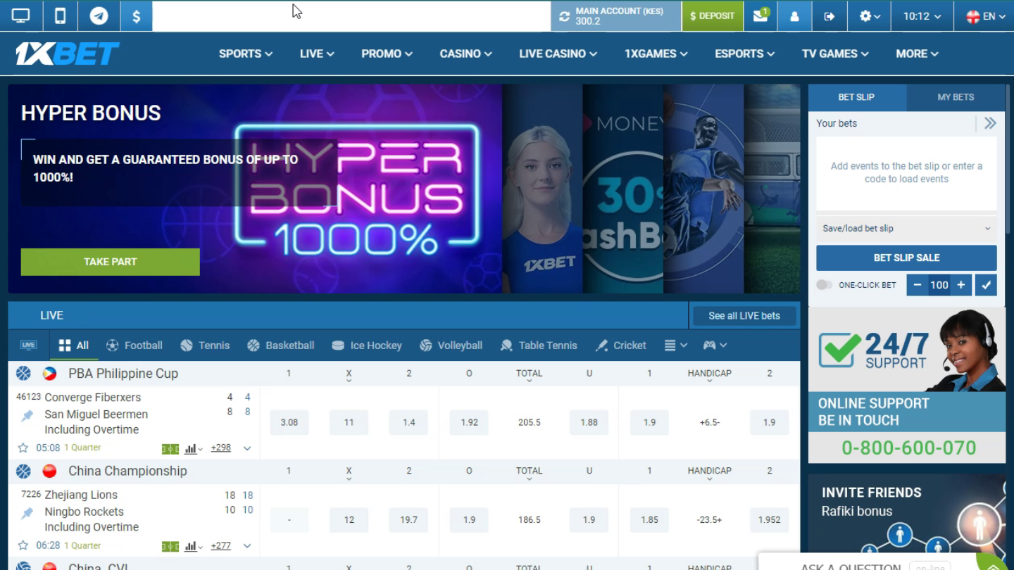Viewport: 1014px width, 570px height.
Task: Filter live events by Ice Hockey
Action: pyautogui.click(x=367, y=346)
